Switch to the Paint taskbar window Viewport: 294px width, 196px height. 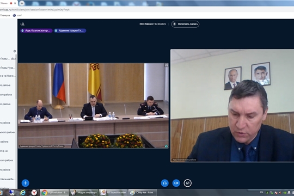pos(143,192)
